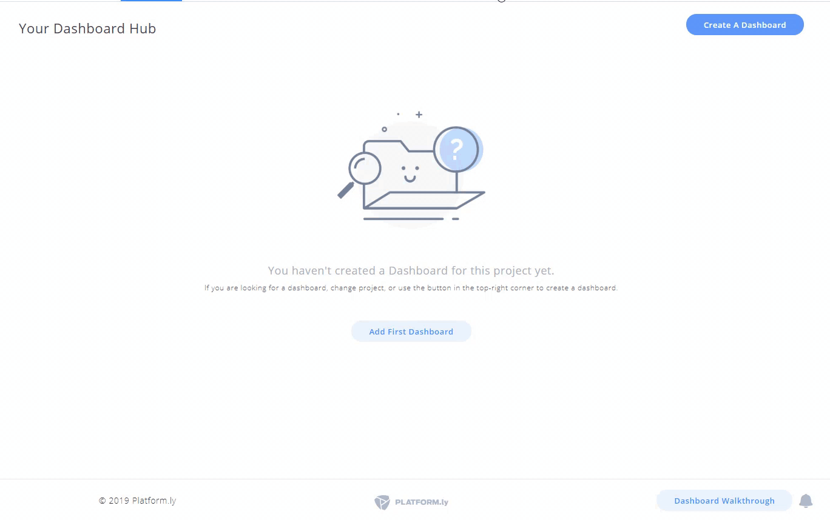Click the © 2019 Platform.ly copyright text

(x=137, y=501)
